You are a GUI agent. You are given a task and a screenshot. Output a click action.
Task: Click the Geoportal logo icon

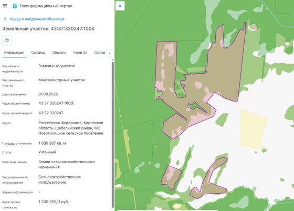coord(15,6)
